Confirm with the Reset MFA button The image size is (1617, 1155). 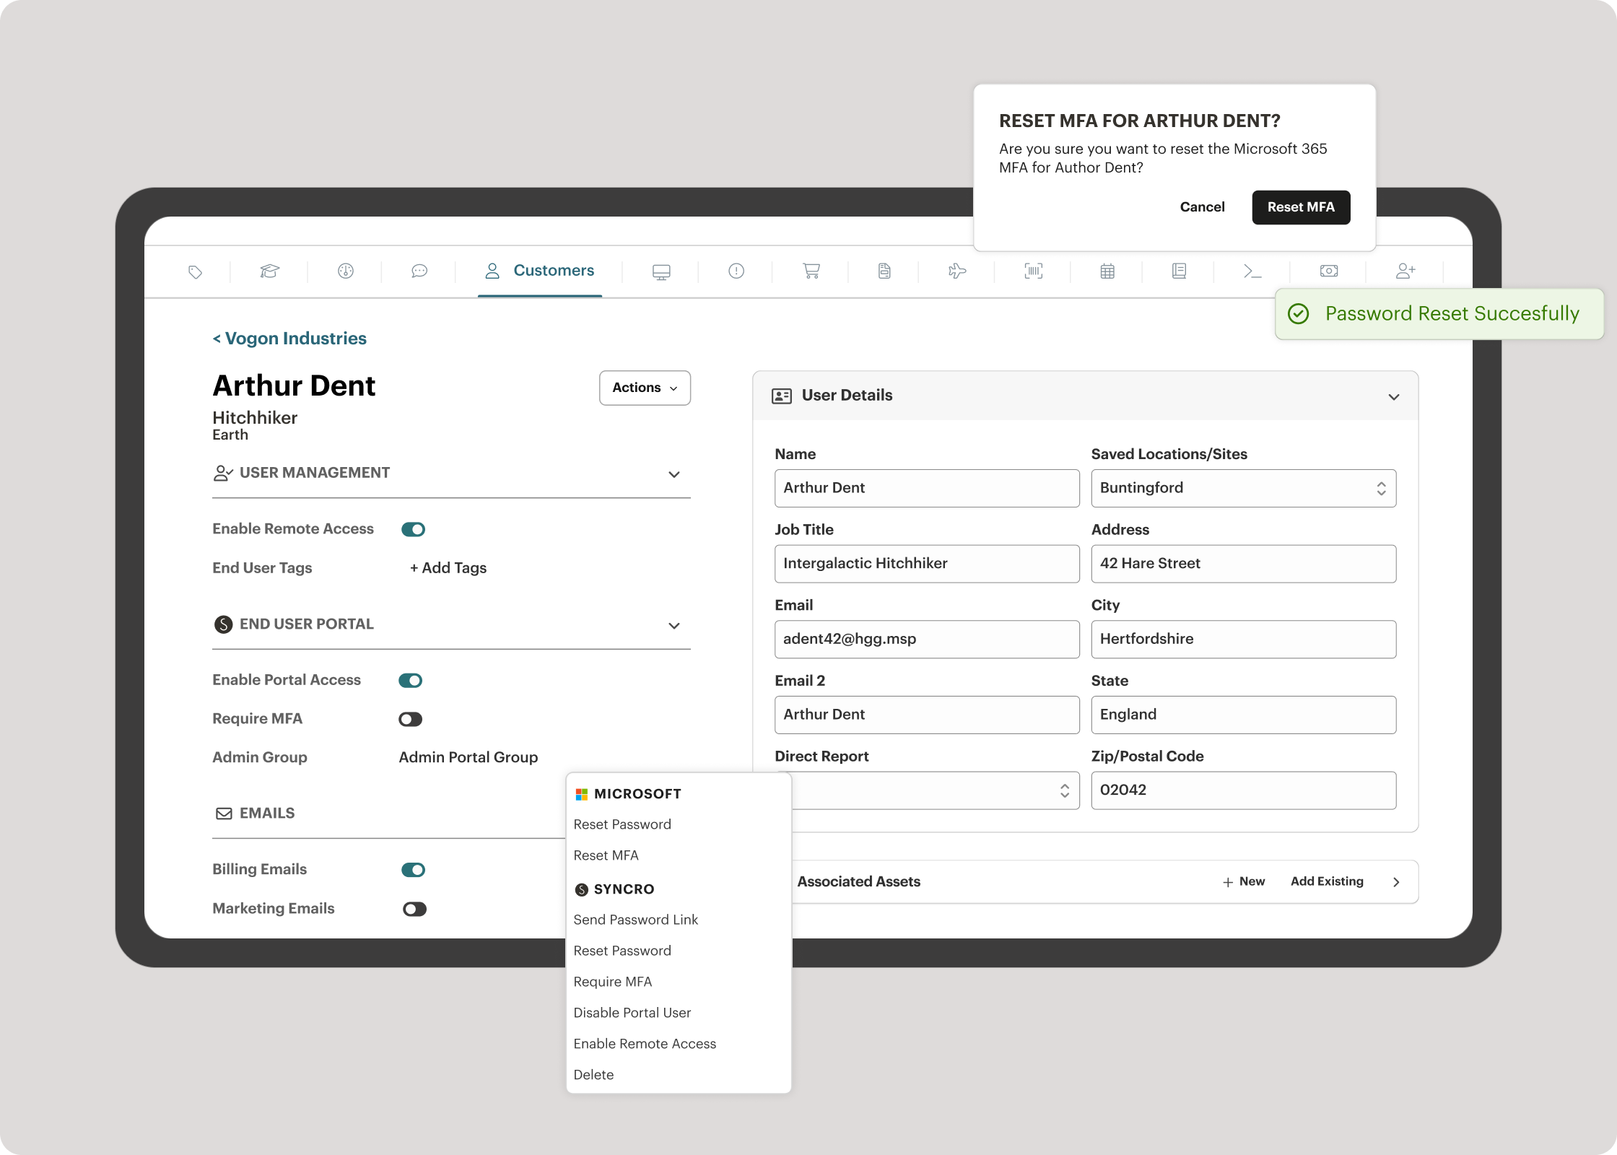1301,208
